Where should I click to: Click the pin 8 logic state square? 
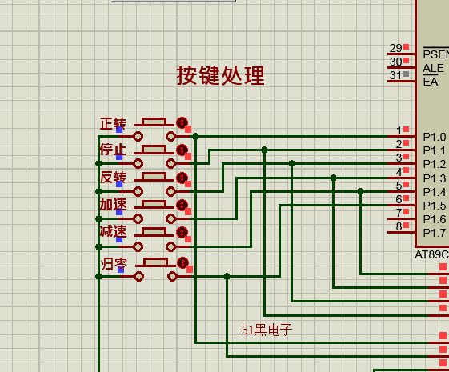pos(406,226)
